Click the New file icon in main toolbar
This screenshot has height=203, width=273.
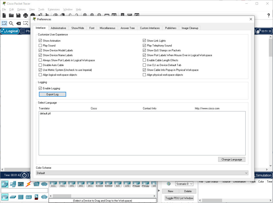4,15
